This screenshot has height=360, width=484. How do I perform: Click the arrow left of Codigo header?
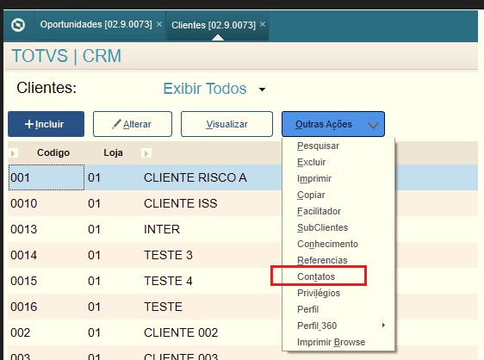(13, 153)
